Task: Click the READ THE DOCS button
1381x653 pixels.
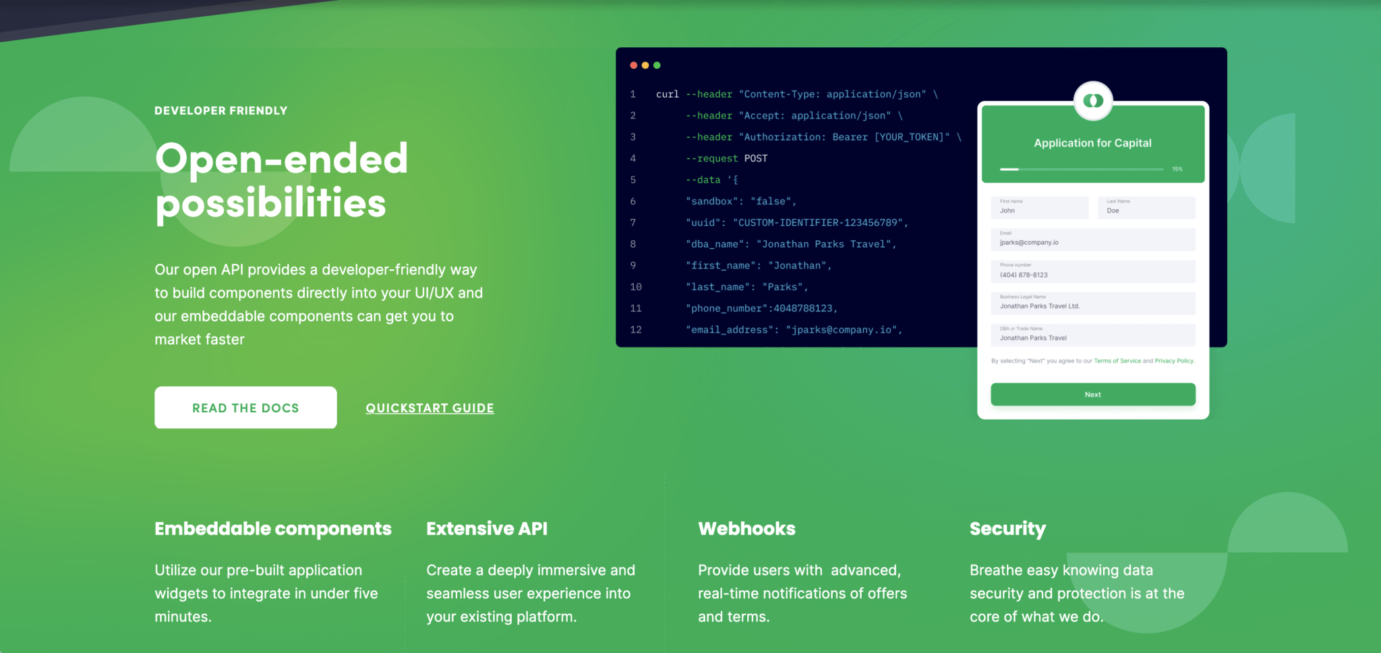Action: [245, 407]
